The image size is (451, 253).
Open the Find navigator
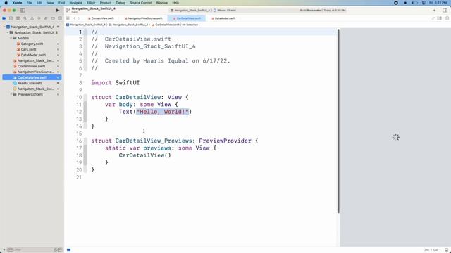(x=25, y=18)
